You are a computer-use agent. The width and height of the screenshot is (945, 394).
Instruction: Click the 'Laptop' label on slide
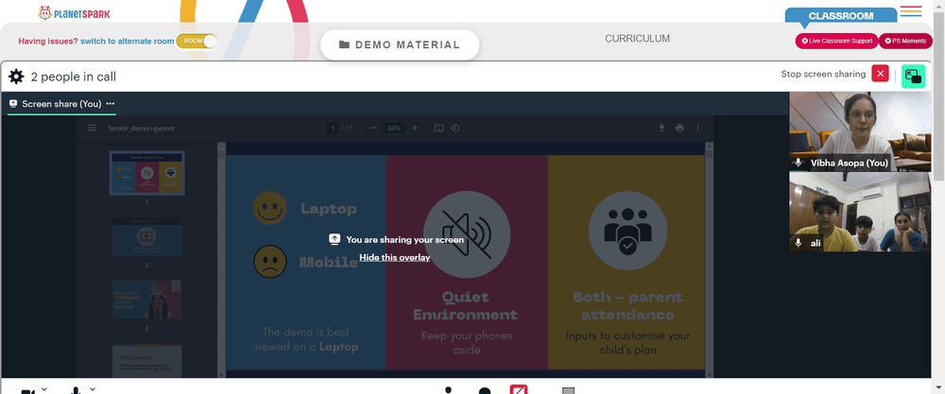pos(329,209)
